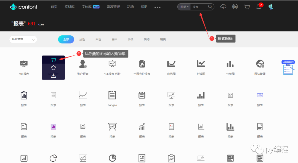Switch language with the En icon
This screenshot has width=298, height=163.
(x=235, y=7)
